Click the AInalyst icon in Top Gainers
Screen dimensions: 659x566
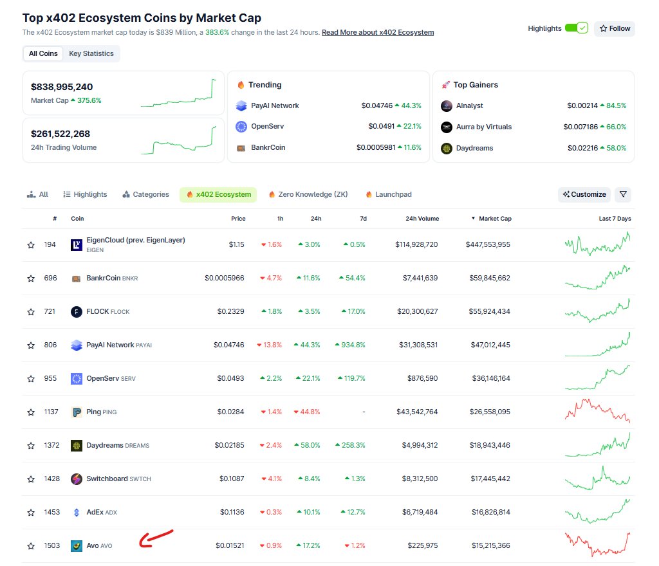point(447,106)
